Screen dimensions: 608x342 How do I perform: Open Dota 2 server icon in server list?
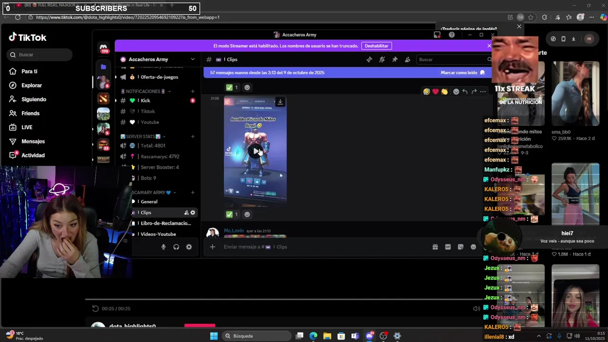click(x=103, y=98)
